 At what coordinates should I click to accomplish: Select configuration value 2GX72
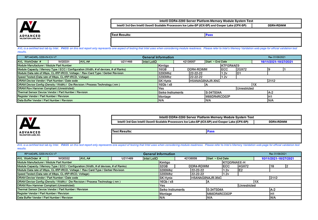coord(242,70)
